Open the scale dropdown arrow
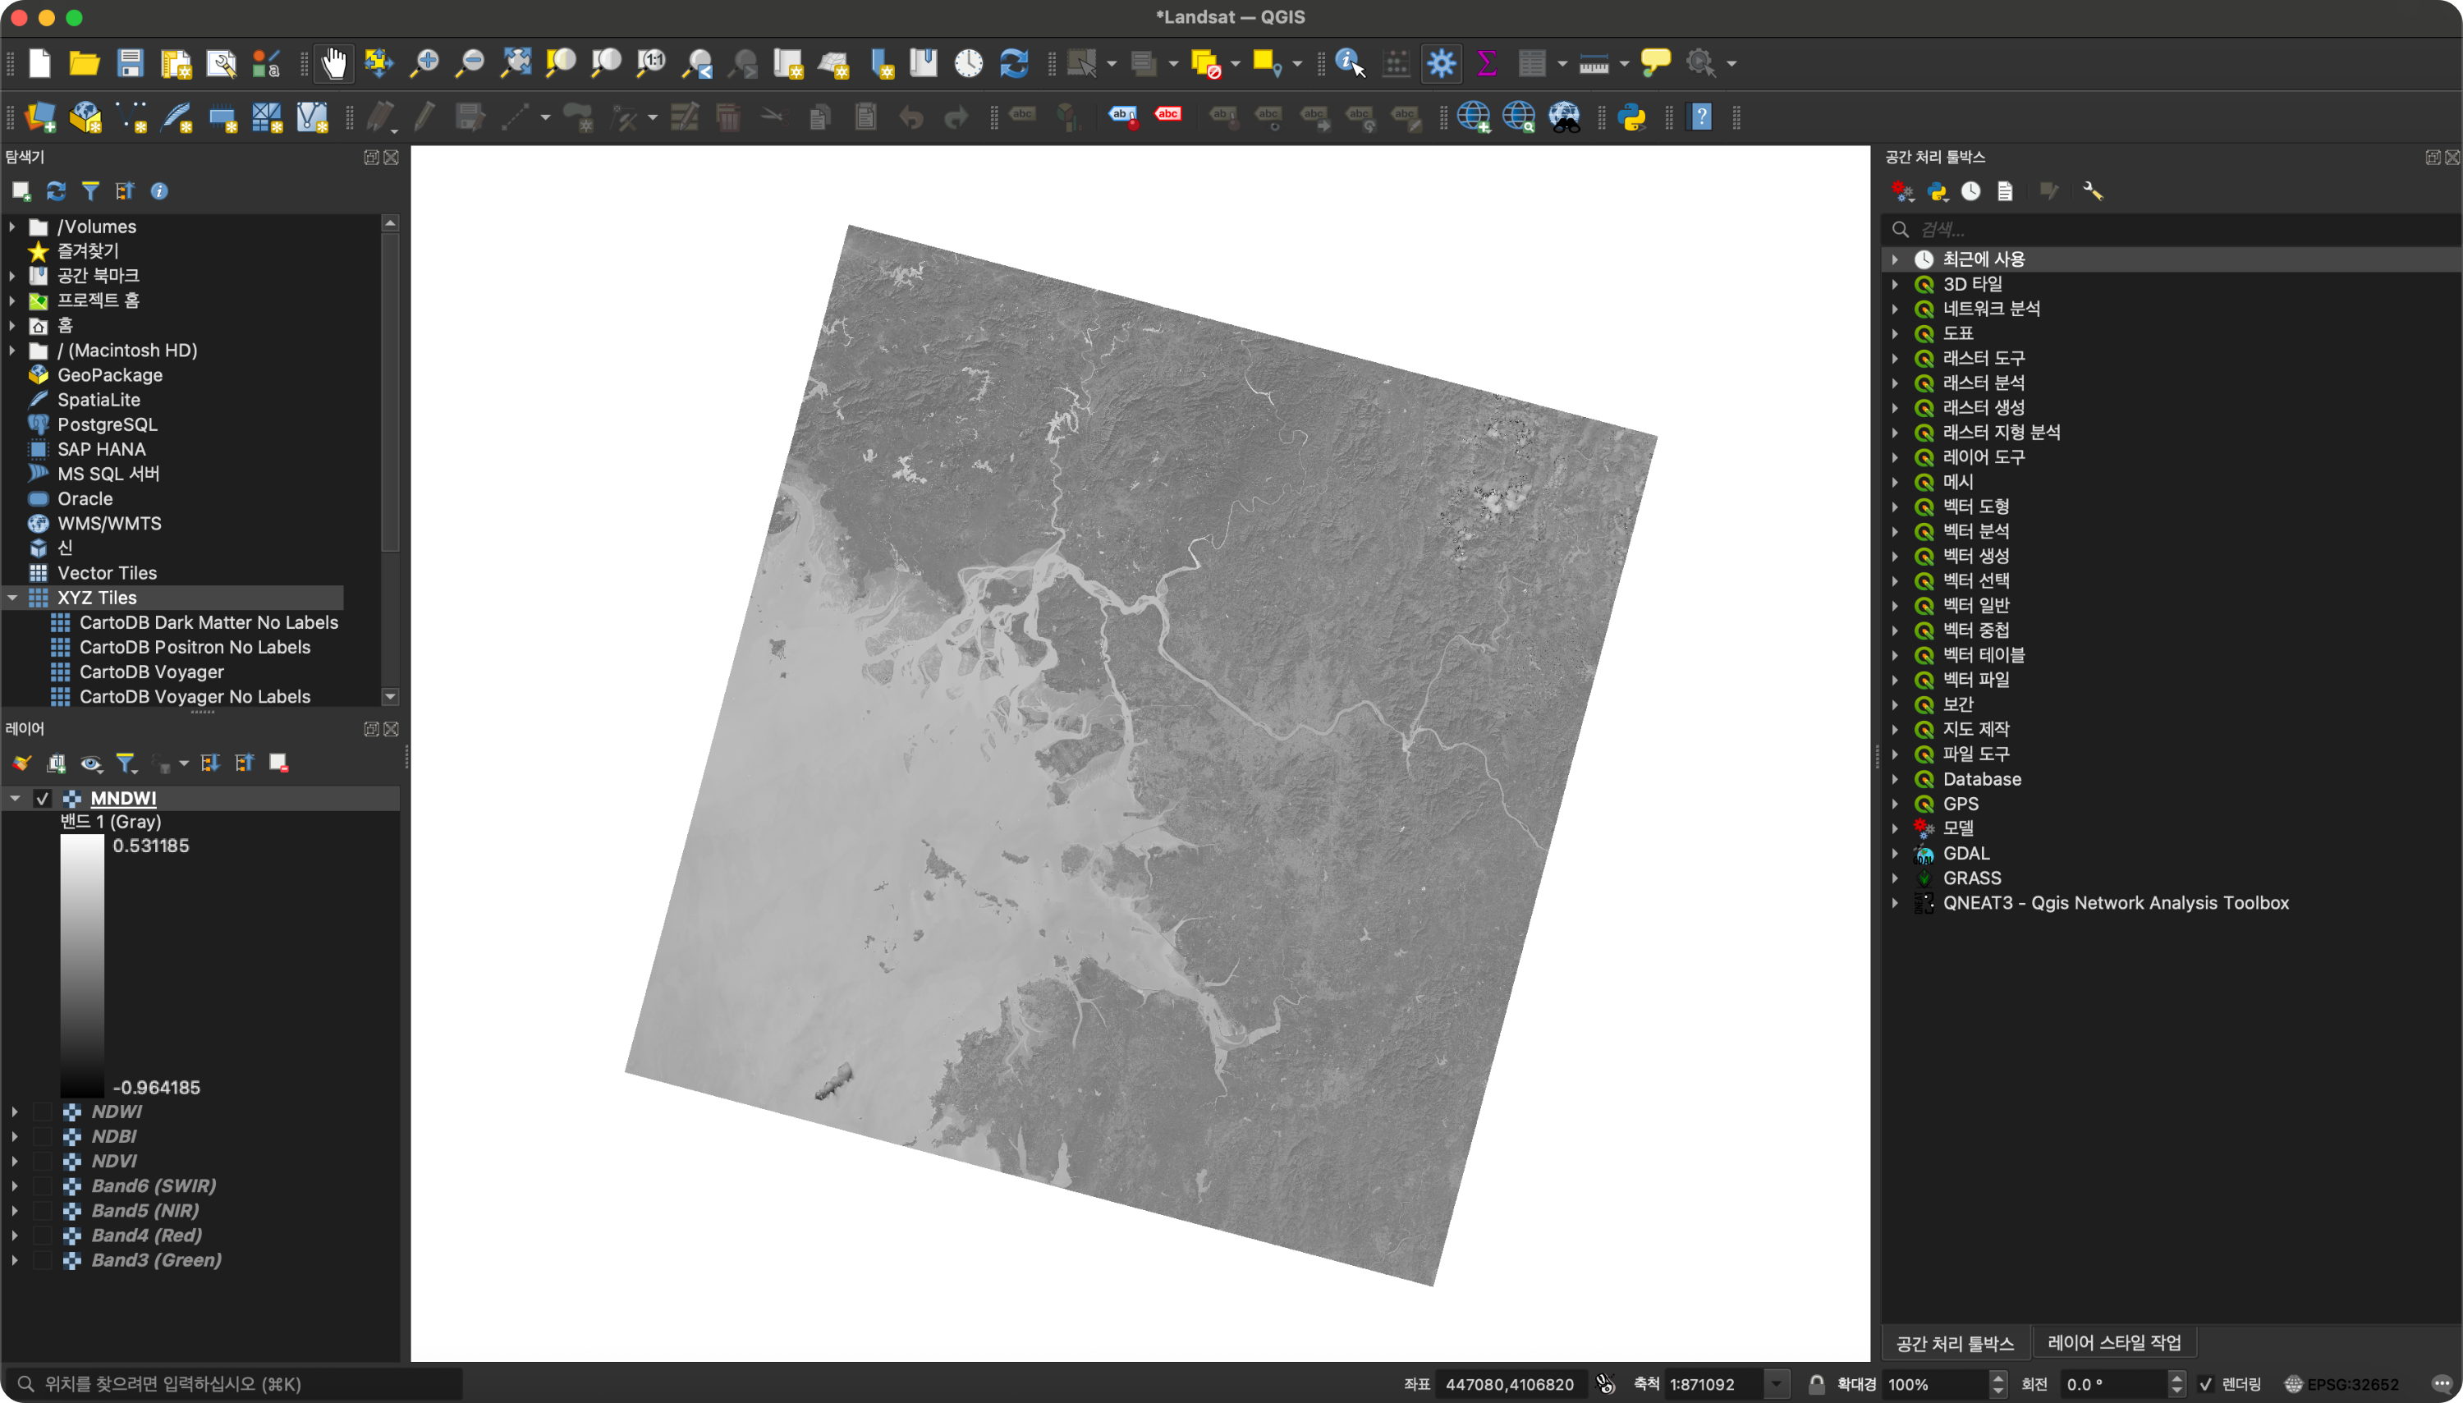This screenshot has width=2463, height=1403. tap(1777, 1384)
